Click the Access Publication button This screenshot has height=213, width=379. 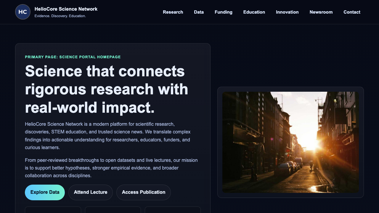pos(144,192)
